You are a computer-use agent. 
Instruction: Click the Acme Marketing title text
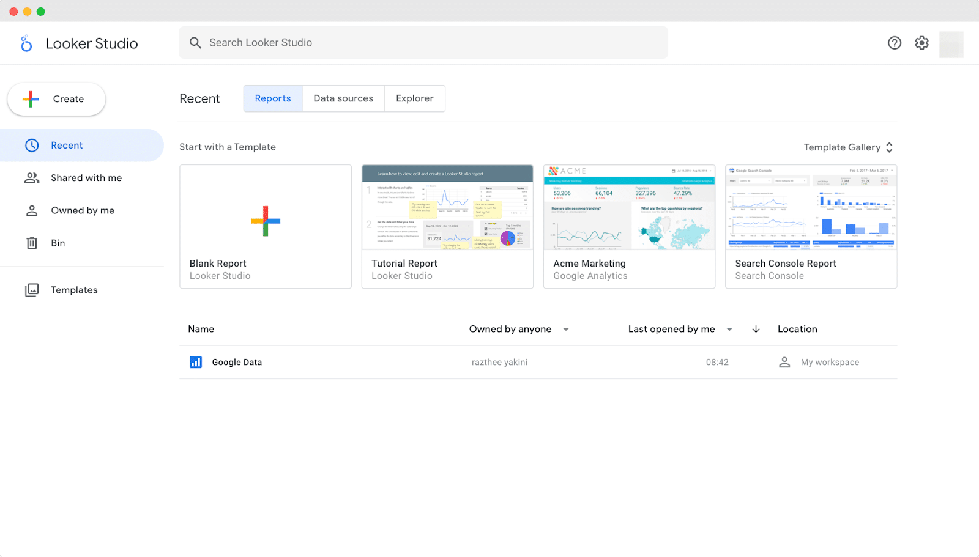(589, 264)
